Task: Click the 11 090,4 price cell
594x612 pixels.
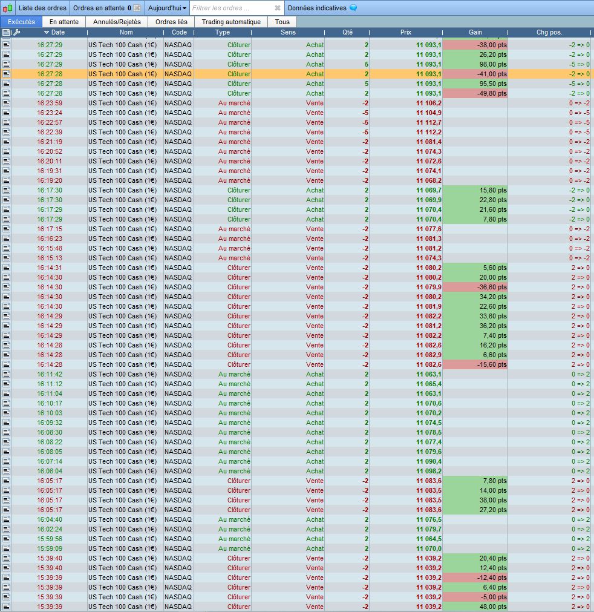Action: pos(406,461)
